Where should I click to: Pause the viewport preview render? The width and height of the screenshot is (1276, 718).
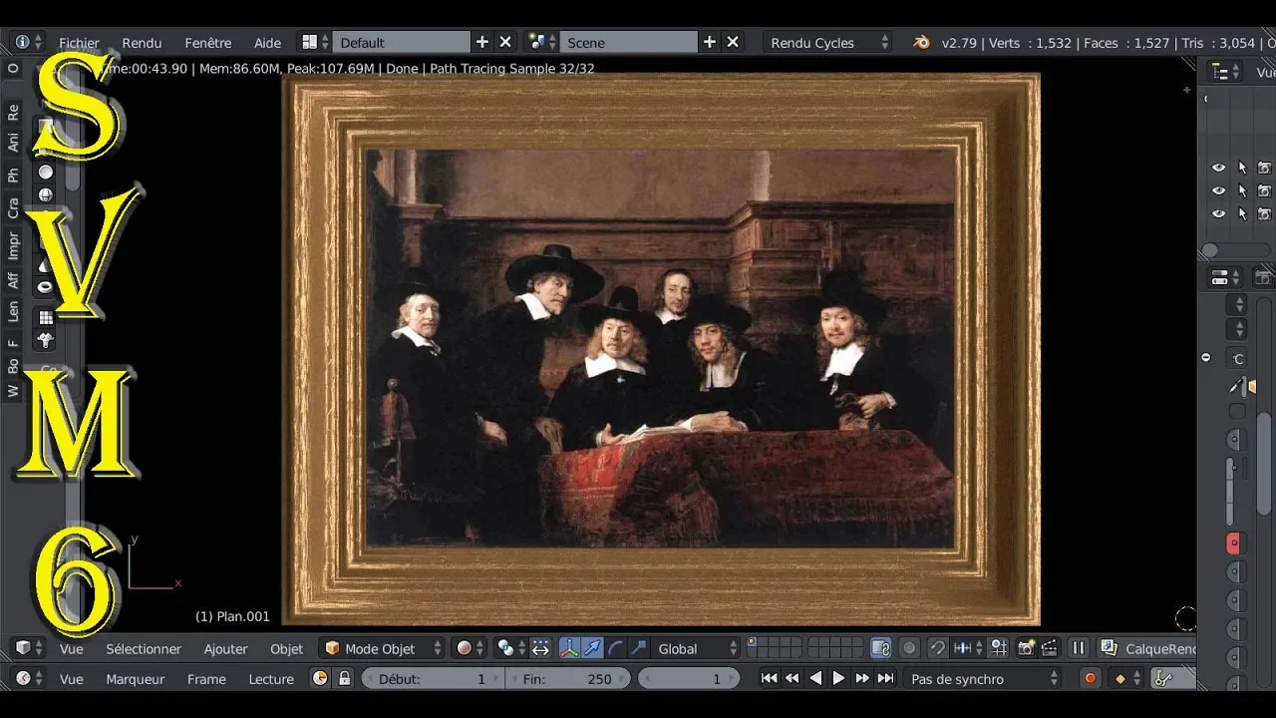[1078, 648]
